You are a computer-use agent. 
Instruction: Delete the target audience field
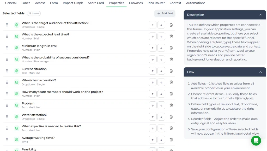pos(171,25)
